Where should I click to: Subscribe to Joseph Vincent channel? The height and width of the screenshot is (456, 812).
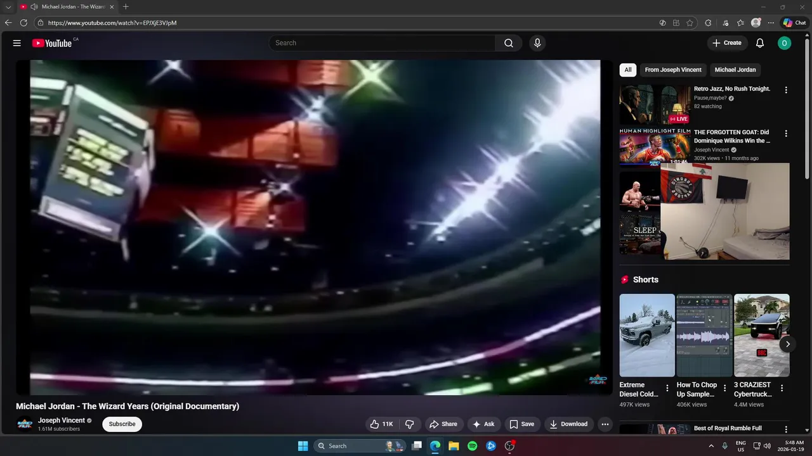(122, 424)
